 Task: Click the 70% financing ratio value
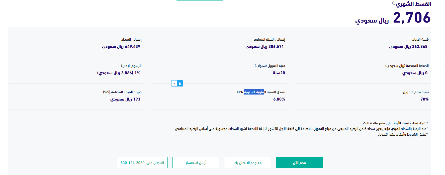click(424, 99)
